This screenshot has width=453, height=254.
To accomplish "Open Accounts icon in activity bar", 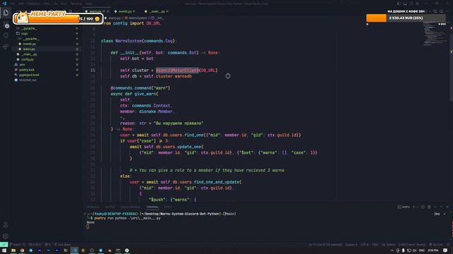I will click(x=6, y=225).
